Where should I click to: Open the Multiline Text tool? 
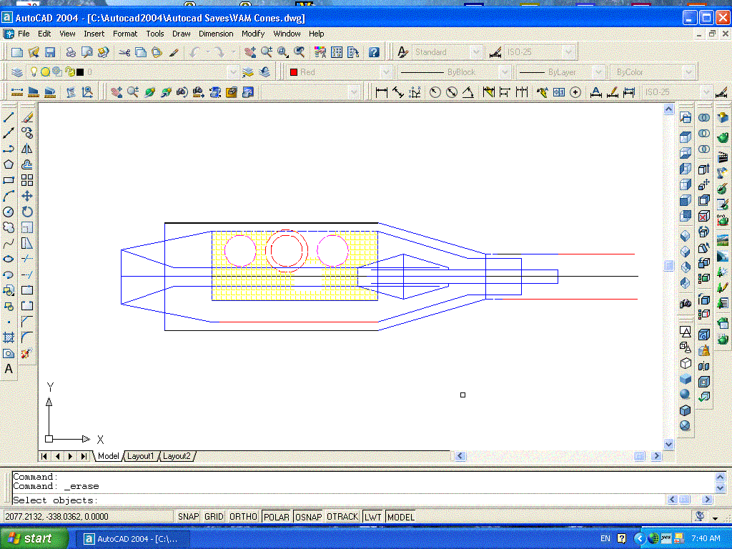pyautogui.click(x=9, y=370)
